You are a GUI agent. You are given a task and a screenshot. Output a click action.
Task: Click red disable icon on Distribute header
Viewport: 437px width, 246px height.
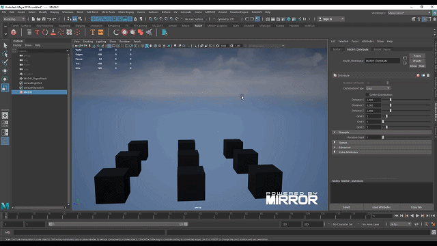coord(418,75)
